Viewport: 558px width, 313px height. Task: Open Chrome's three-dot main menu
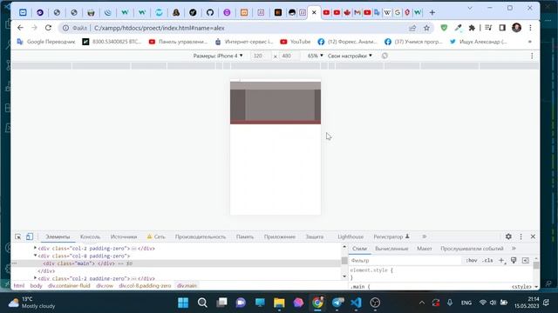(530, 28)
